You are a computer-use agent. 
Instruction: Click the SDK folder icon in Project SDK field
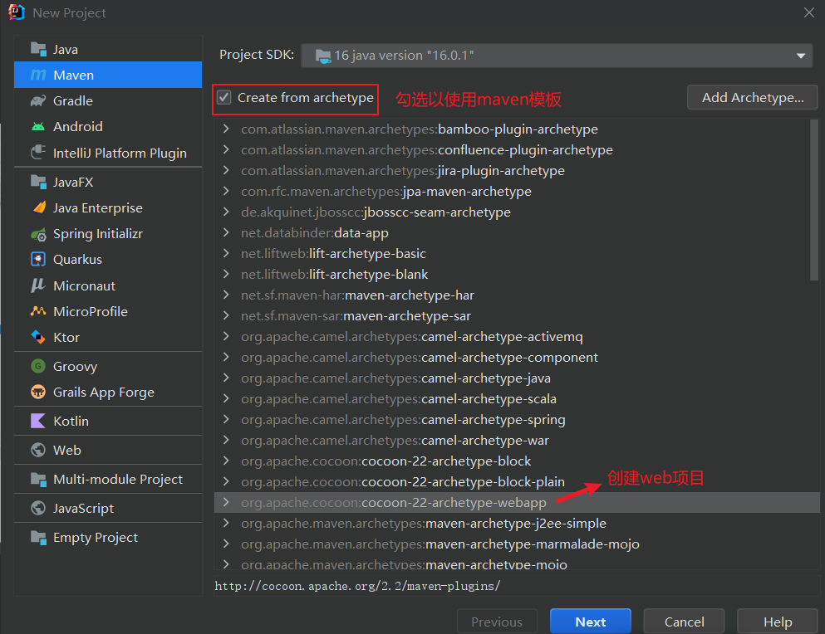click(x=323, y=56)
